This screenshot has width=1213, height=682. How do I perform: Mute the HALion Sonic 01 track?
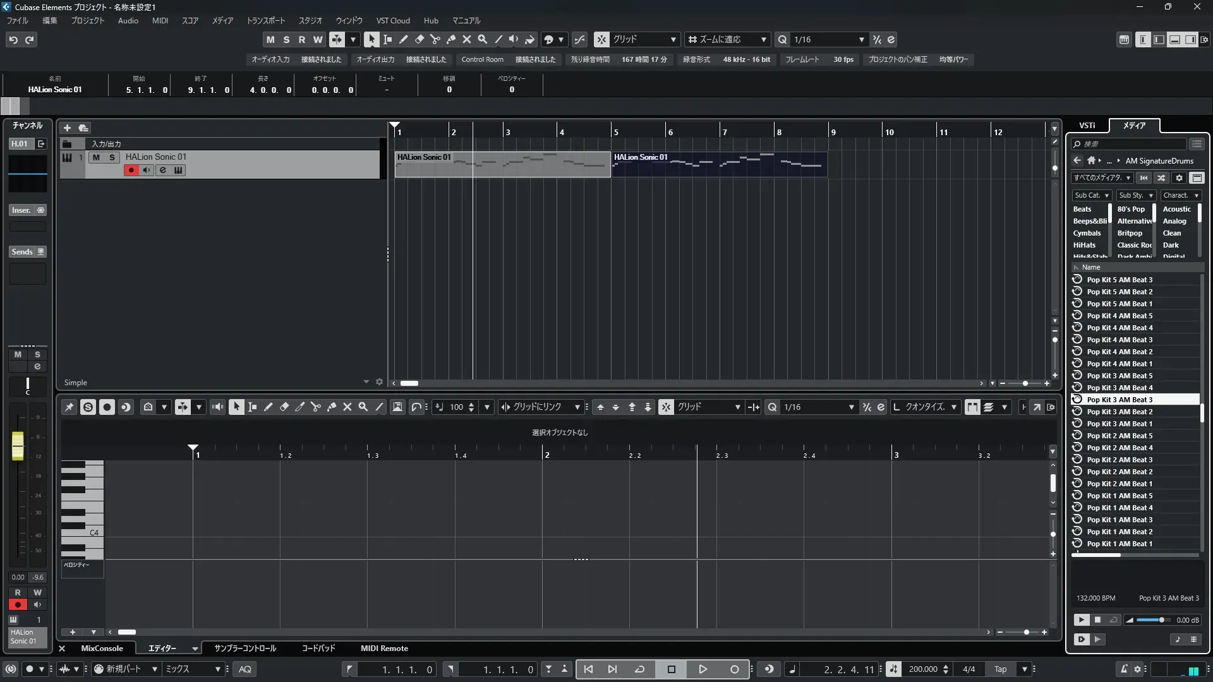point(96,157)
